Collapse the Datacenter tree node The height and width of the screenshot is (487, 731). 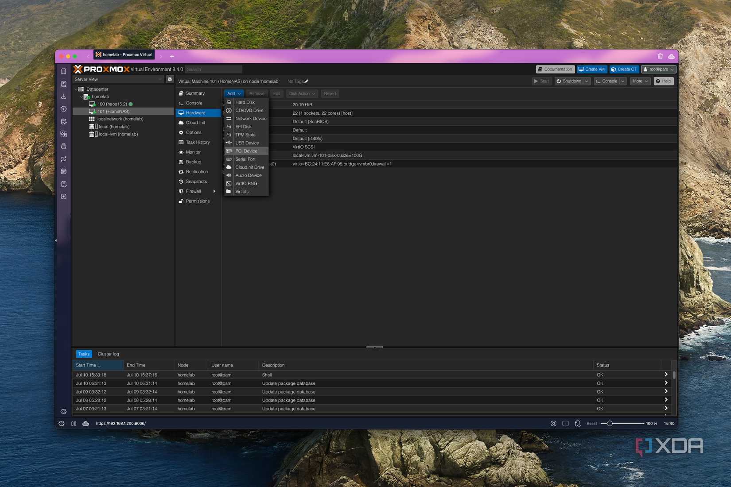[x=76, y=89]
